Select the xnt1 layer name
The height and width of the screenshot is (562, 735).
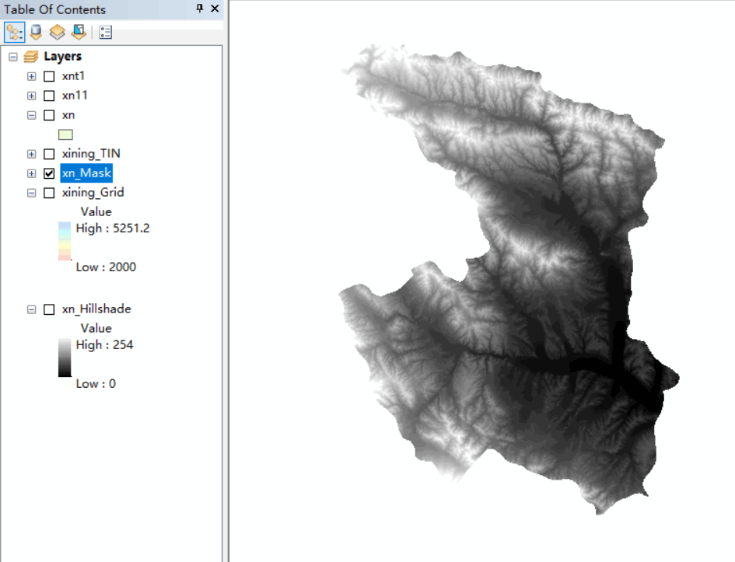(x=73, y=76)
